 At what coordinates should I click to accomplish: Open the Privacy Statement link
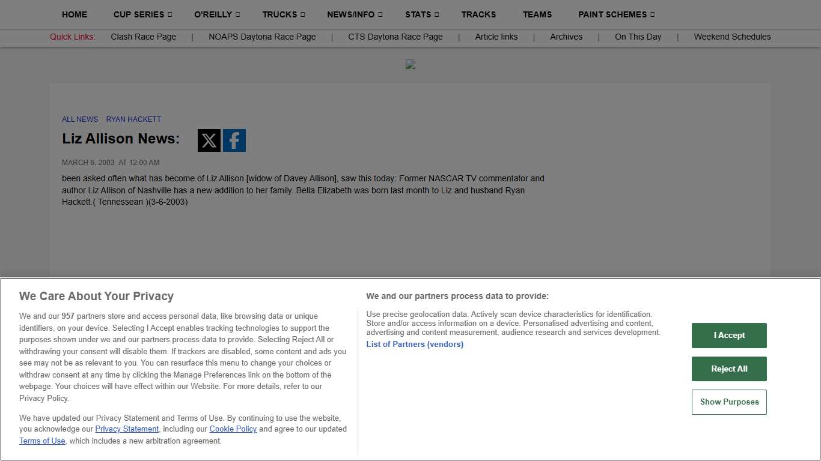127,429
